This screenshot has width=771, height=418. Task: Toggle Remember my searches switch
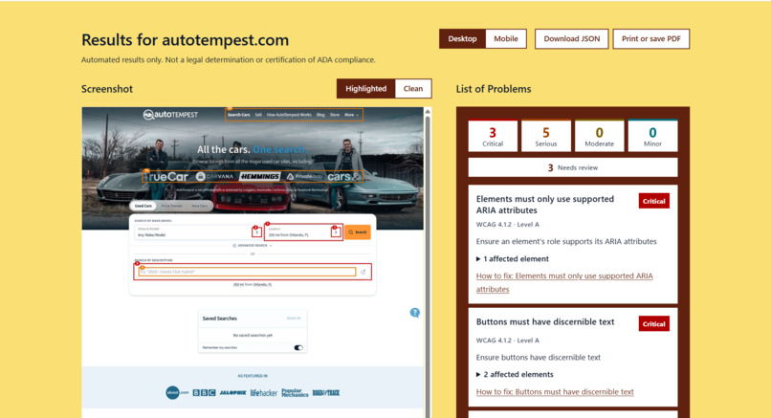(x=298, y=347)
